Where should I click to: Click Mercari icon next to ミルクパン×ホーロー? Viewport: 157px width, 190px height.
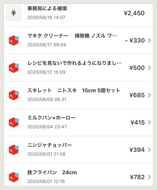tap(14, 123)
